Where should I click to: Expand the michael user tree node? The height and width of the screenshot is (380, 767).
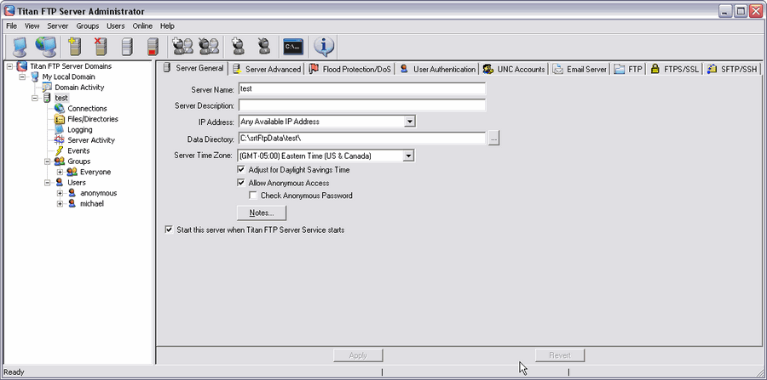[x=60, y=204]
